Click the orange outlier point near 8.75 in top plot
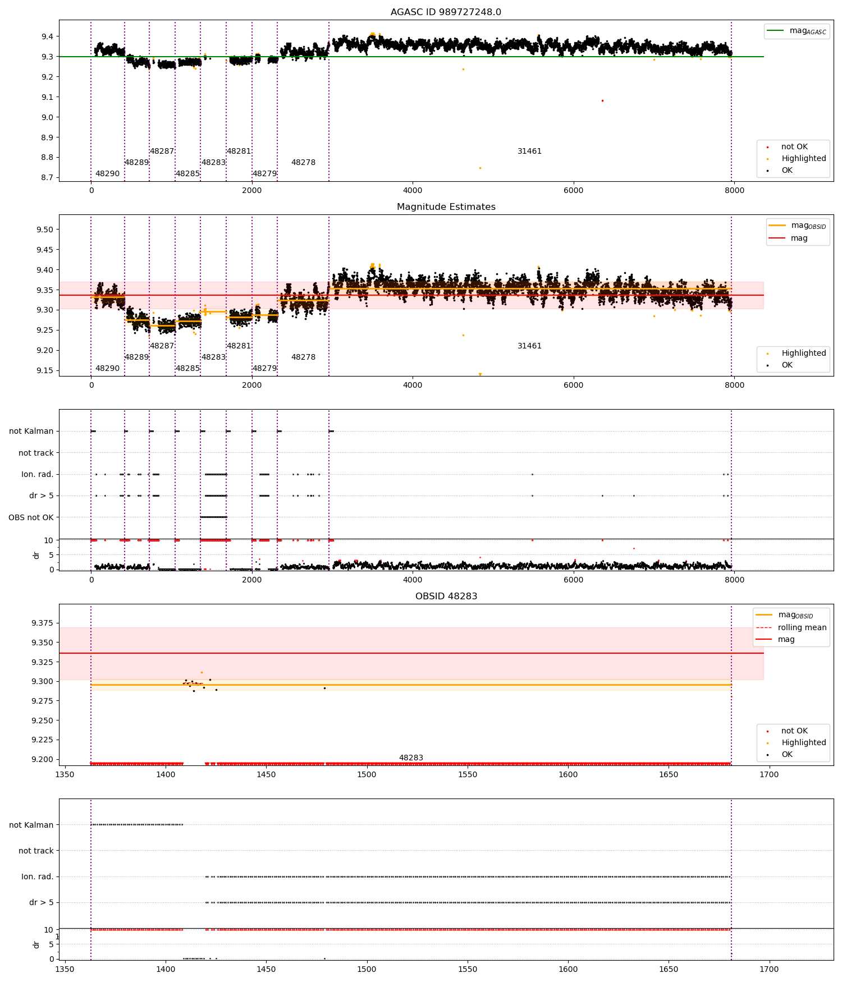This screenshot has height=982, width=842. click(480, 168)
